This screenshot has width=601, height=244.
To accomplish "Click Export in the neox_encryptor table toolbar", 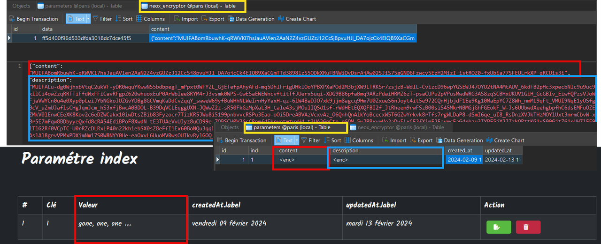I will coord(213,19).
